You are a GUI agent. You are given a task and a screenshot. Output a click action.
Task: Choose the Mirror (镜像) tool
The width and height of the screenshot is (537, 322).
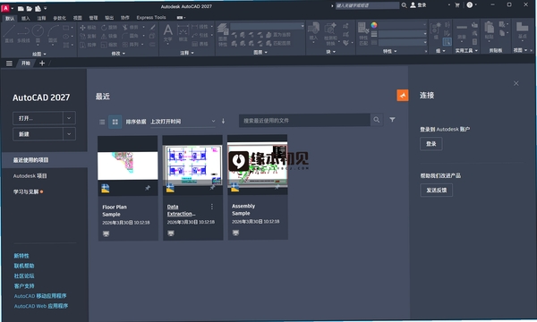pyautogui.click(x=109, y=36)
